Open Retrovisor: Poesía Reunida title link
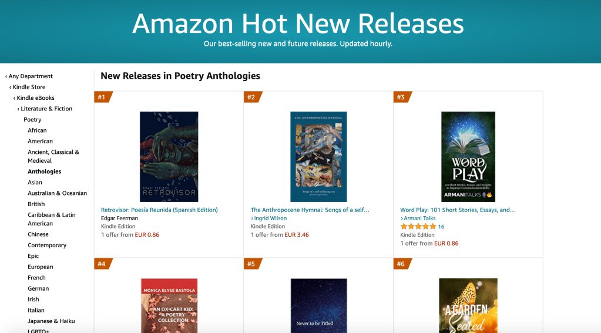 click(159, 210)
